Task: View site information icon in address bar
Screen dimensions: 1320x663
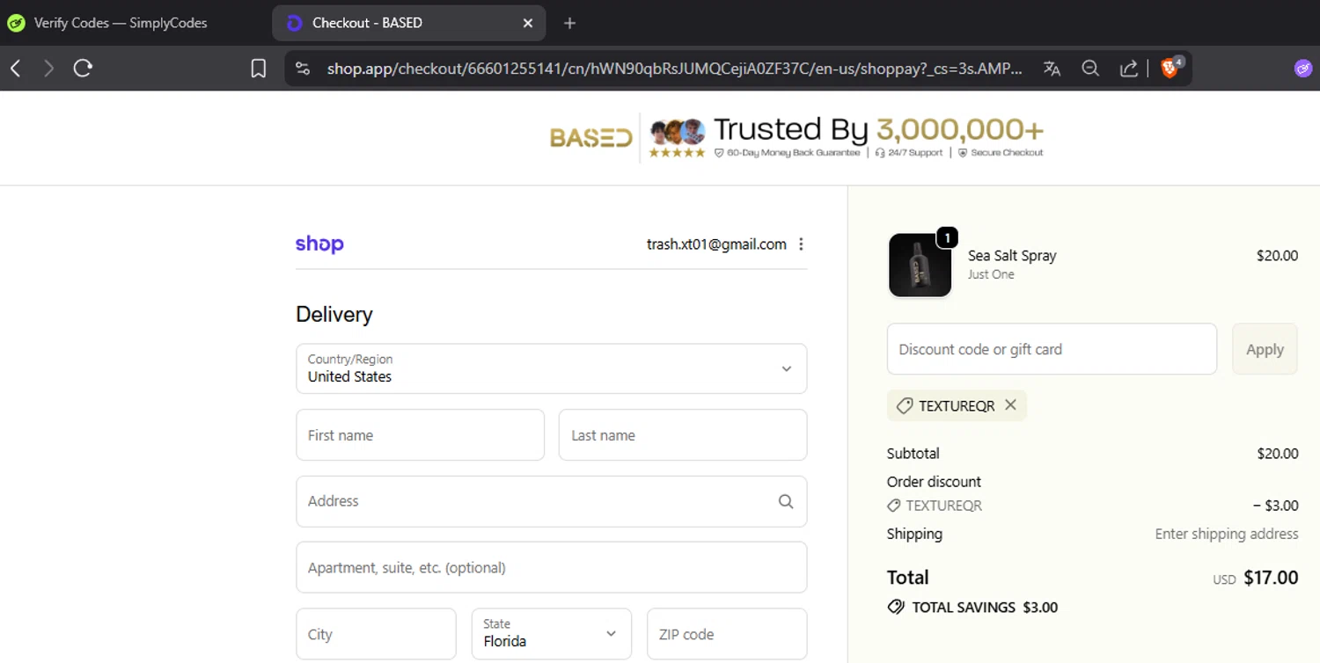Action: [303, 69]
